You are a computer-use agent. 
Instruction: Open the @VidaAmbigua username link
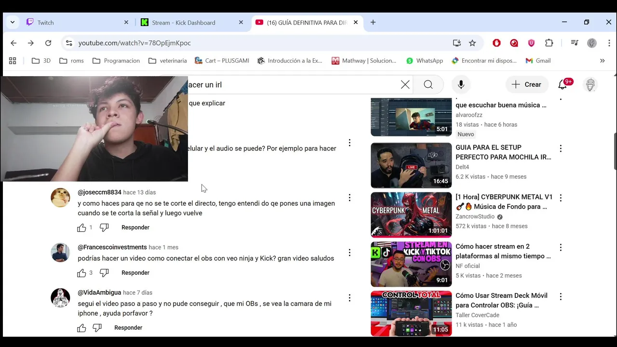(99, 293)
